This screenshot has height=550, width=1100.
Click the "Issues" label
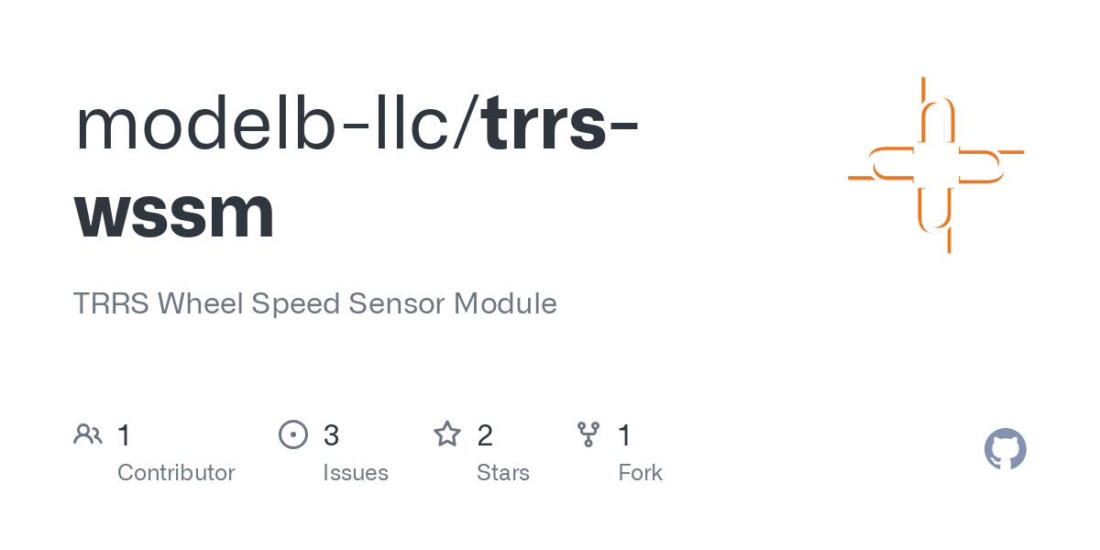coord(356,473)
